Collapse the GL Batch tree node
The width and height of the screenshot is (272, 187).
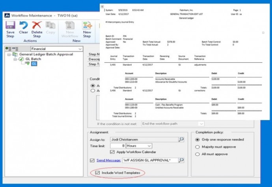15,59
